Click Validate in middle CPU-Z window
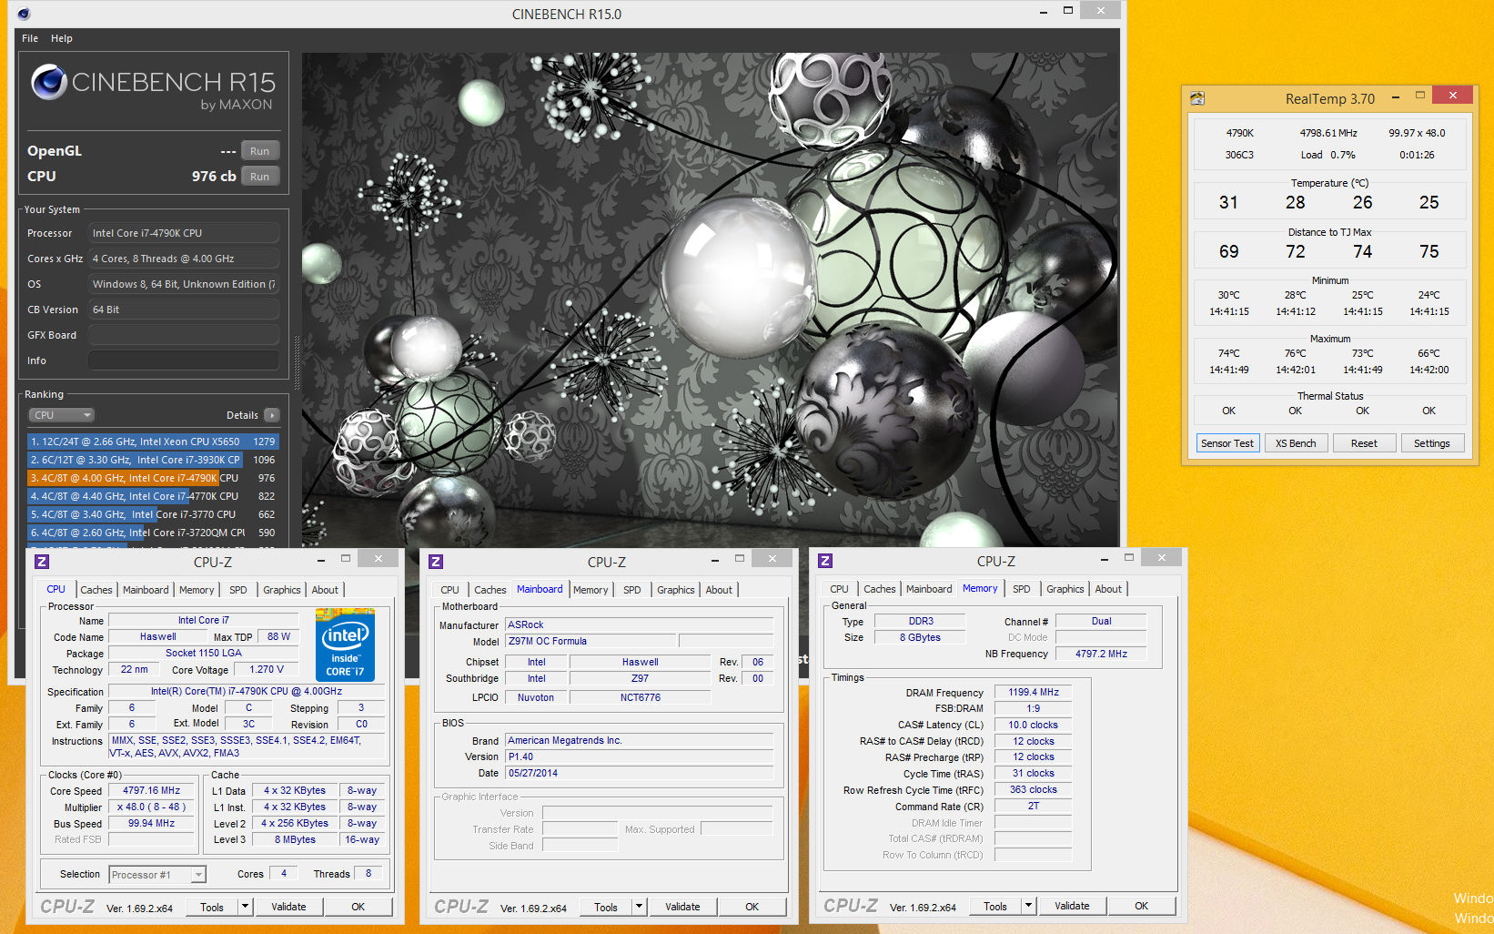 [x=682, y=907]
